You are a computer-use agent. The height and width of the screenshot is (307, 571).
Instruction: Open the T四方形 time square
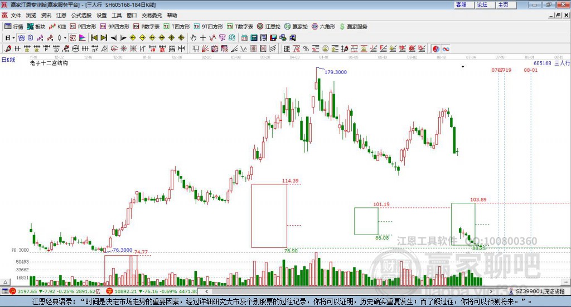coord(177,27)
